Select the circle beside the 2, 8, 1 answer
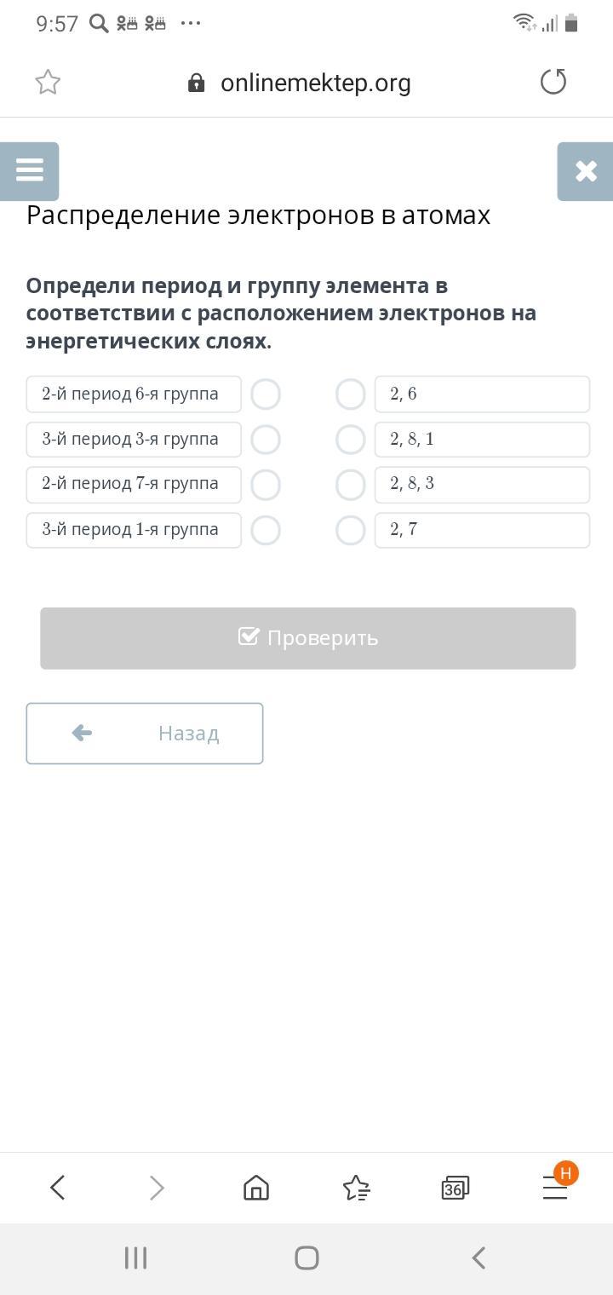 [350, 440]
